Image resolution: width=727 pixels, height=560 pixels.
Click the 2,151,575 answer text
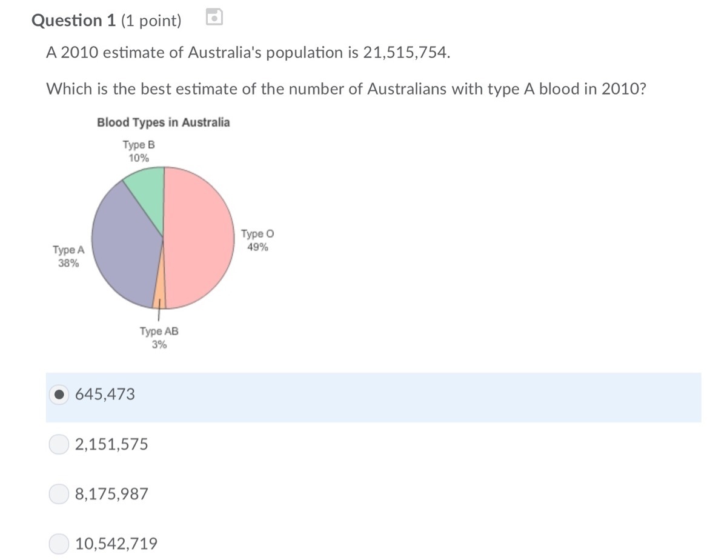click(x=111, y=445)
